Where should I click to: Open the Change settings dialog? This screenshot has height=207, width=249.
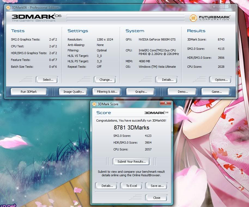click(105, 80)
